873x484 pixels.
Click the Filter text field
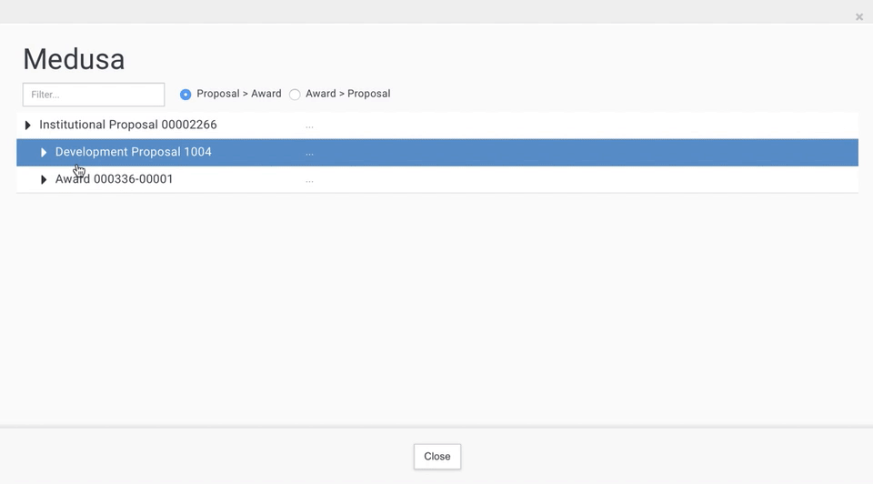[94, 95]
